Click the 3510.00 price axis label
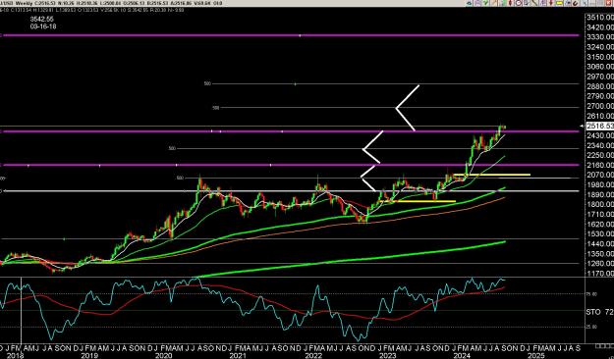 pos(600,18)
